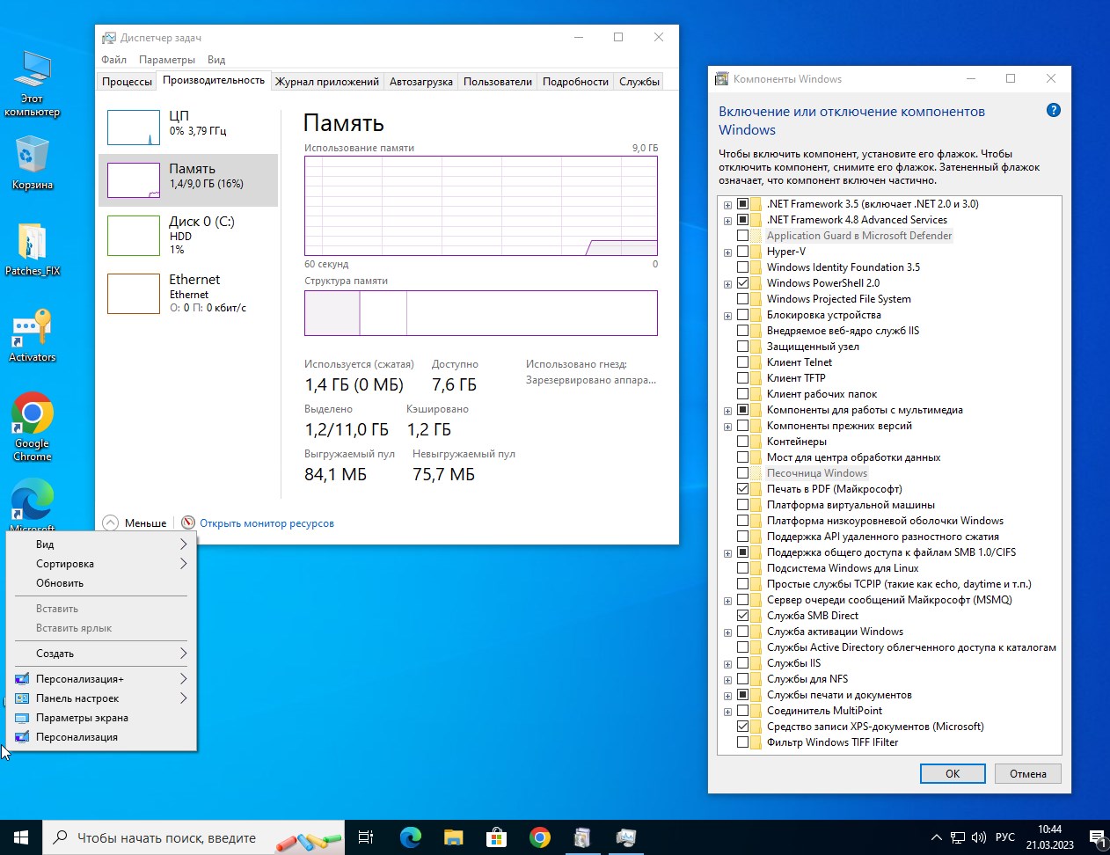Open the Patches_FIX folder icon on desktop

[33, 244]
